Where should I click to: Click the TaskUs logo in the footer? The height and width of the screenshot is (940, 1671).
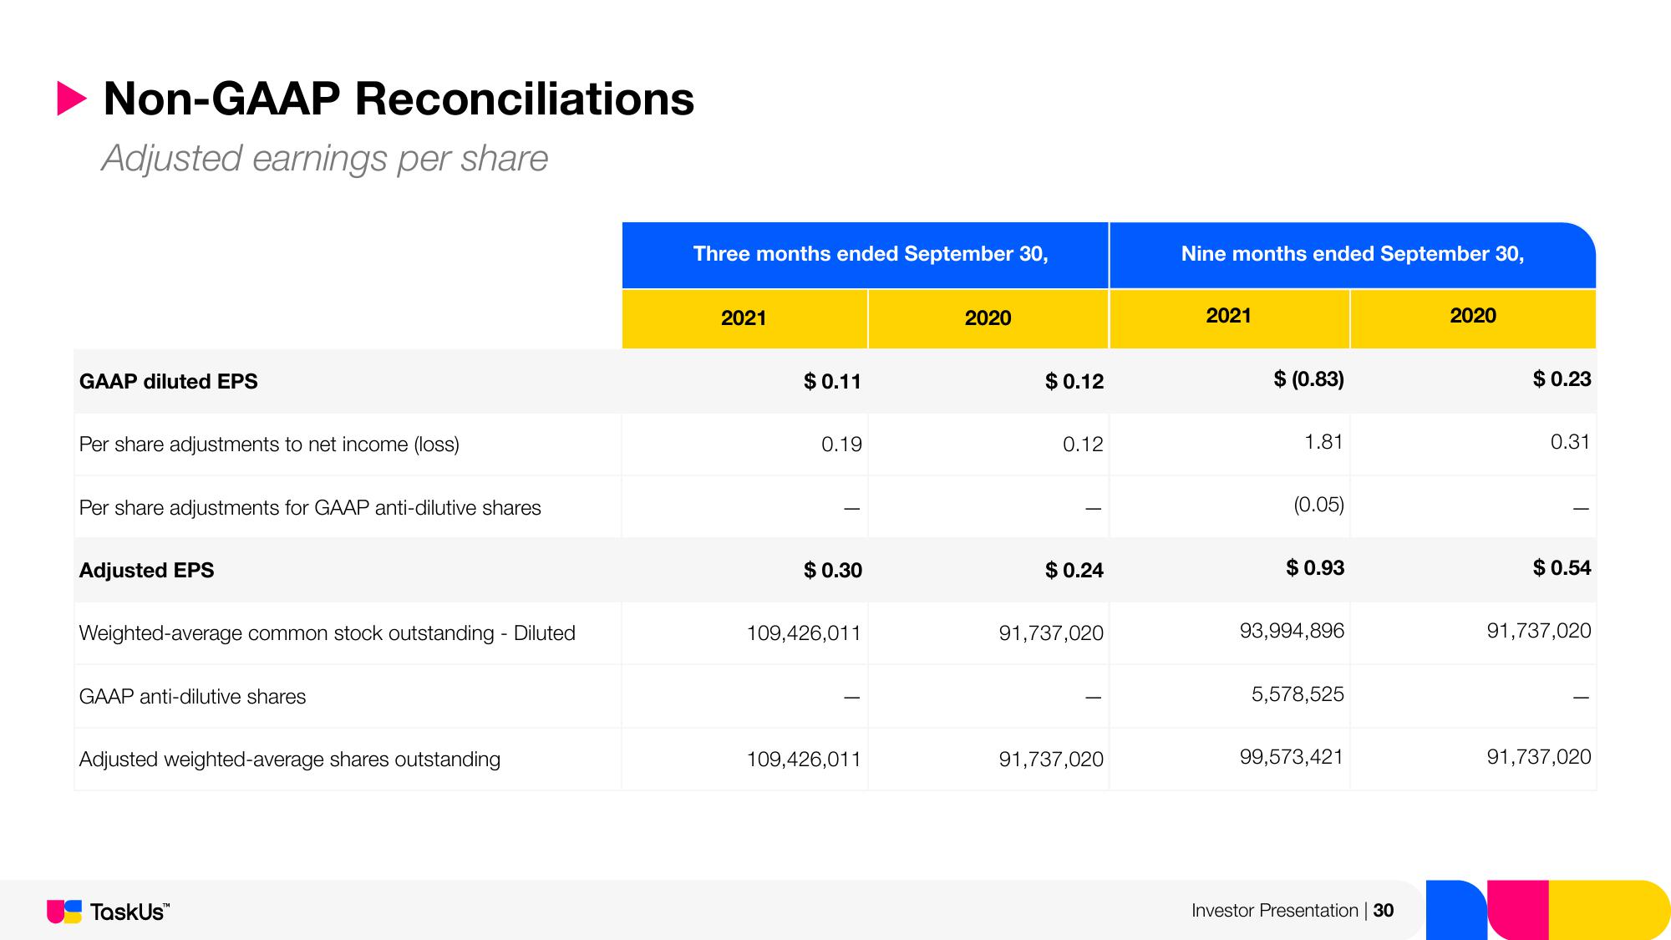[x=108, y=912]
